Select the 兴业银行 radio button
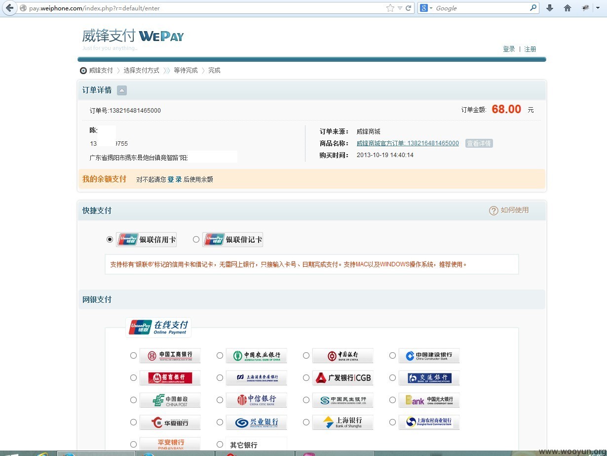This screenshot has width=607, height=456. click(x=220, y=422)
